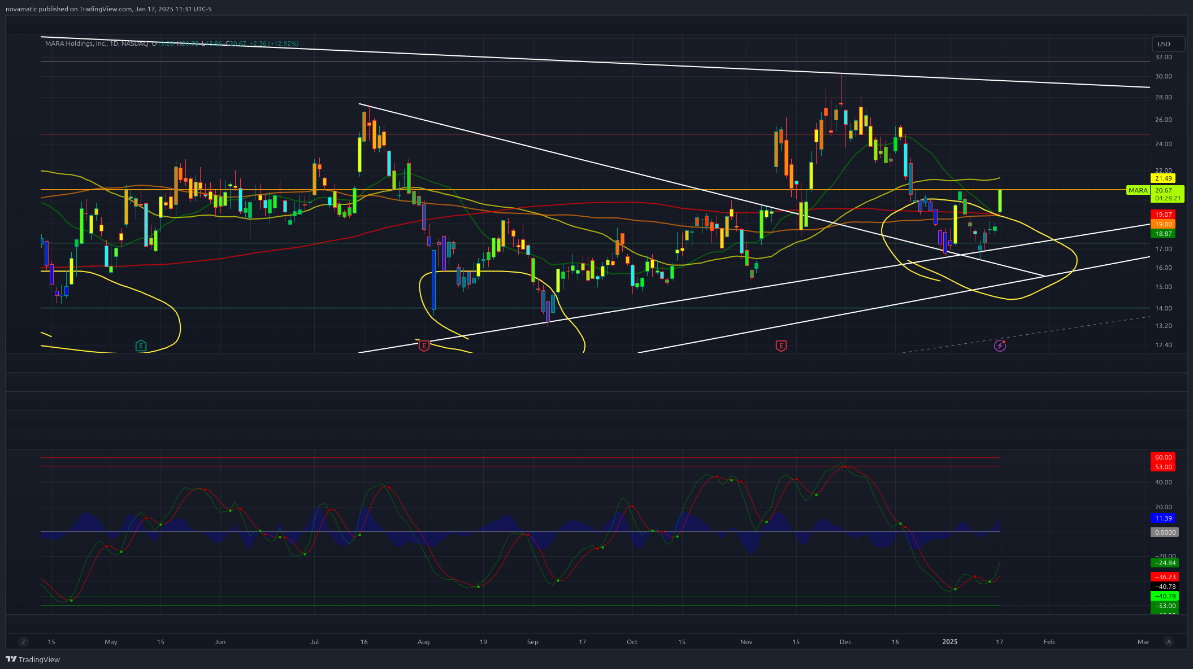Screen dimensions: 1193x669
Task: Click the purple lightning event marker
Action: [1000, 346]
